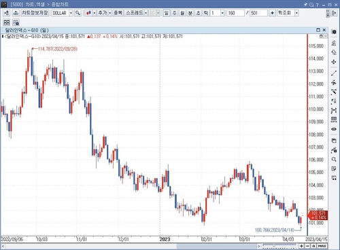Click the pin window icon in the title bar

(305, 5)
